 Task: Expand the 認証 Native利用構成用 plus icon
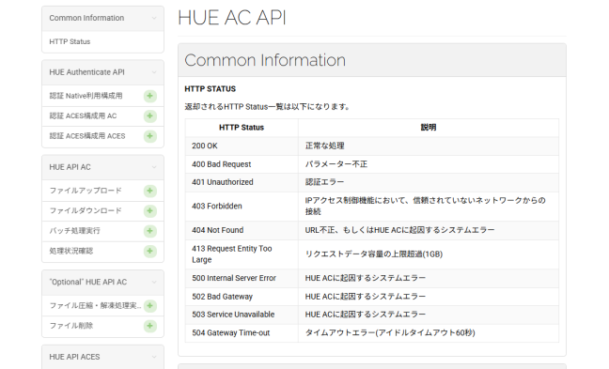(x=150, y=96)
